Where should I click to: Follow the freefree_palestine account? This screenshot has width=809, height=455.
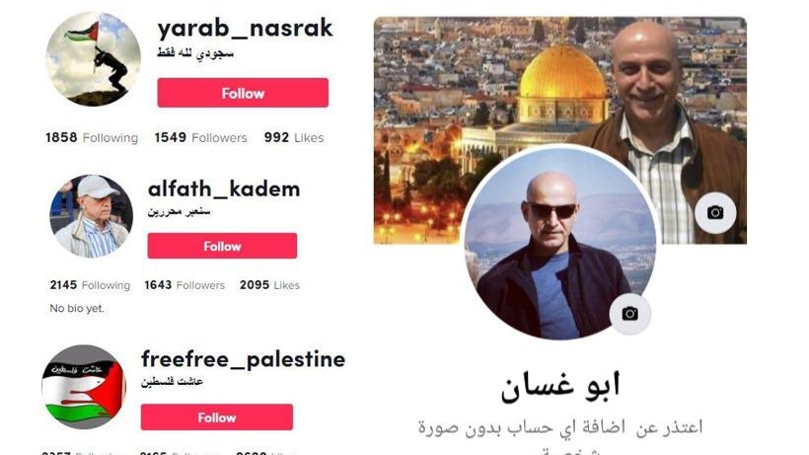point(217,417)
